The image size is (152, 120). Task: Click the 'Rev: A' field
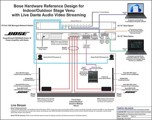[x=141, y=116]
